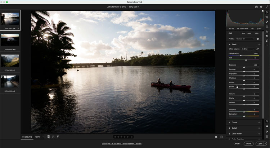Toggle Curve panel visibility eye
The image size is (270, 148).
click(x=259, y=123)
